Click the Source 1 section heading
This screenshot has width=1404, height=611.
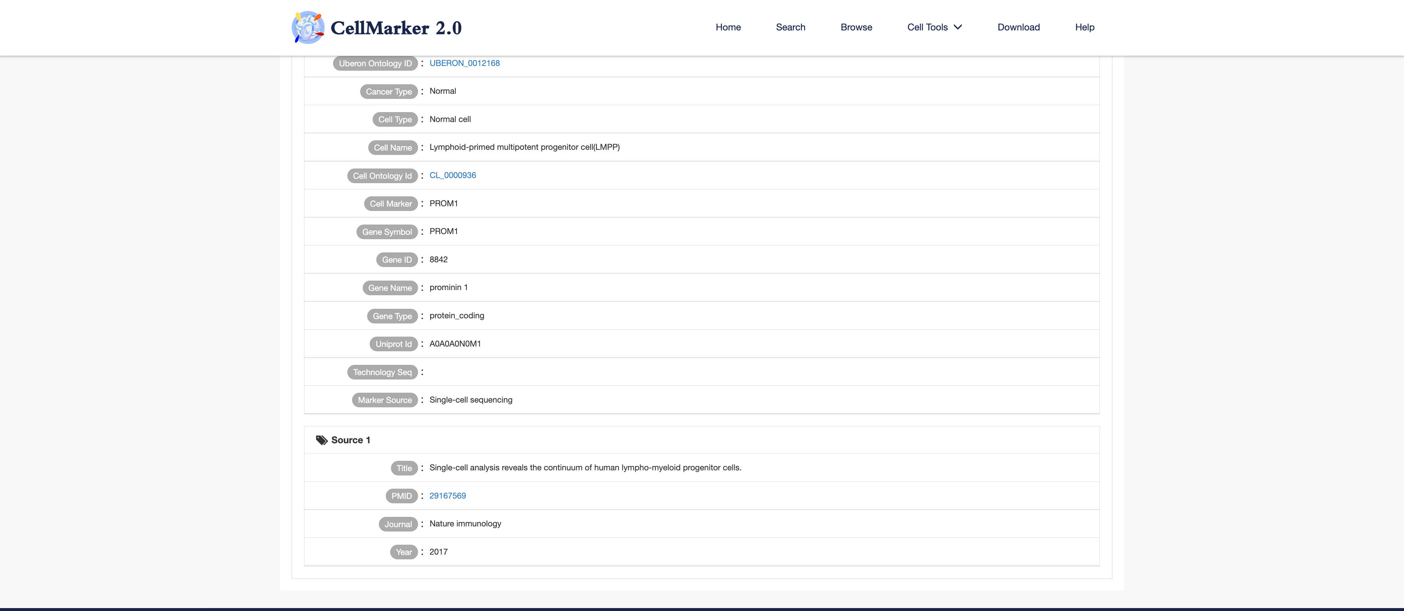[x=351, y=440]
